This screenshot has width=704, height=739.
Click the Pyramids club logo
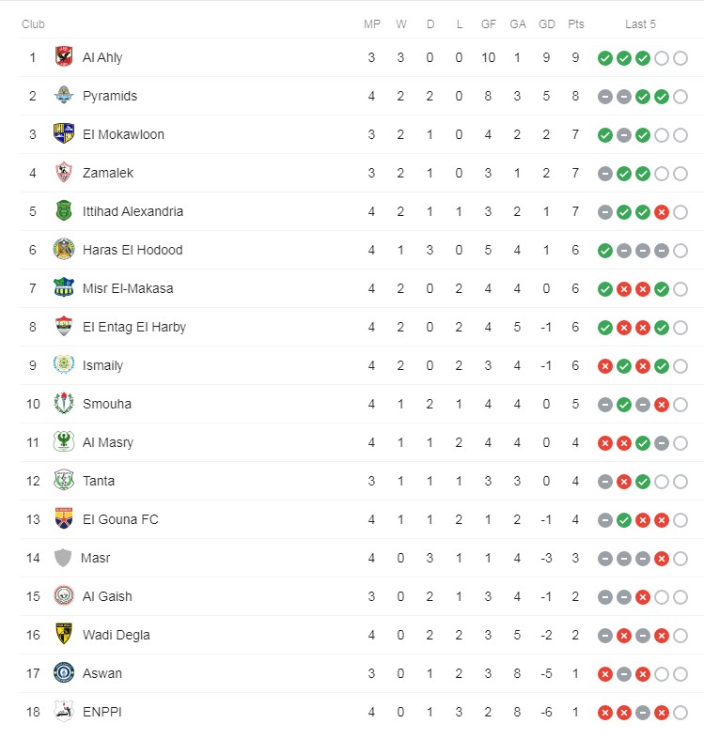[64, 96]
